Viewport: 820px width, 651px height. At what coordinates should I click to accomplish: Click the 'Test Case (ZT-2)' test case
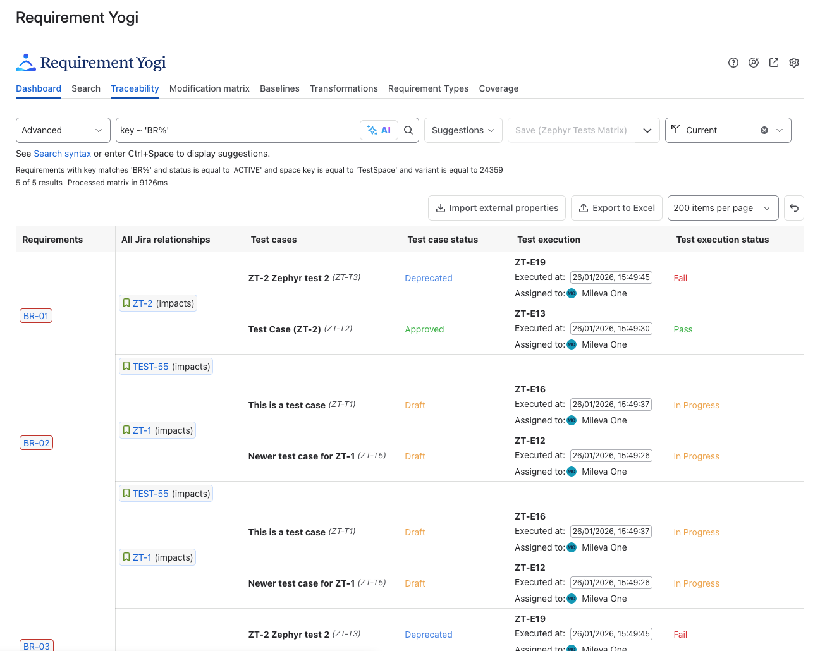click(x=285, y=329)
